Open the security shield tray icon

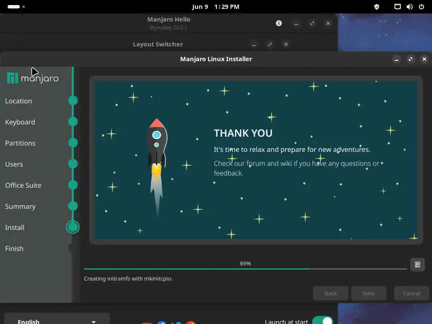tap(377, 7)
